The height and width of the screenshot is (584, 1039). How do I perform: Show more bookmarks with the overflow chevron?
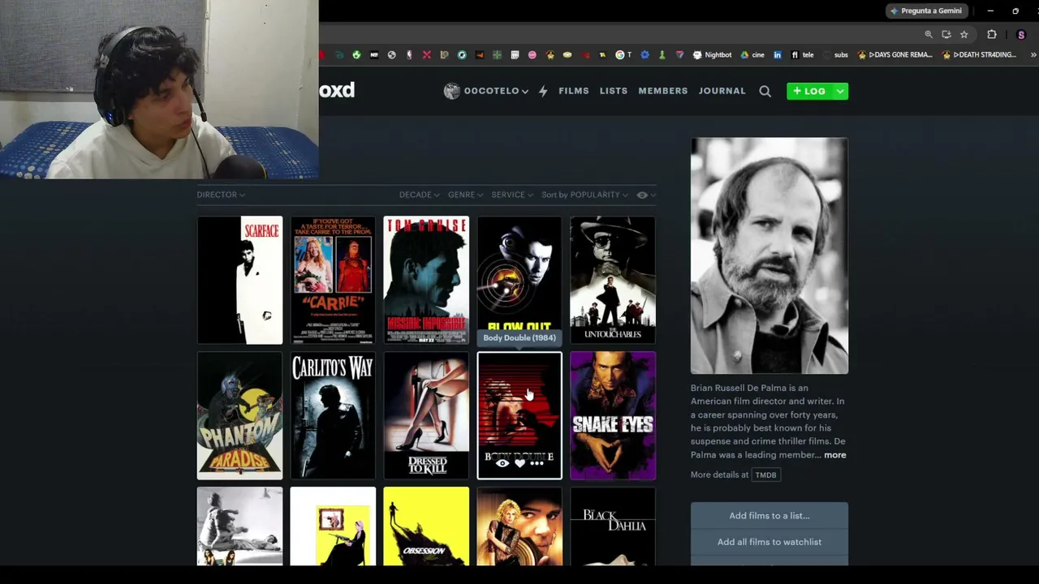[x=1033, y=55]
